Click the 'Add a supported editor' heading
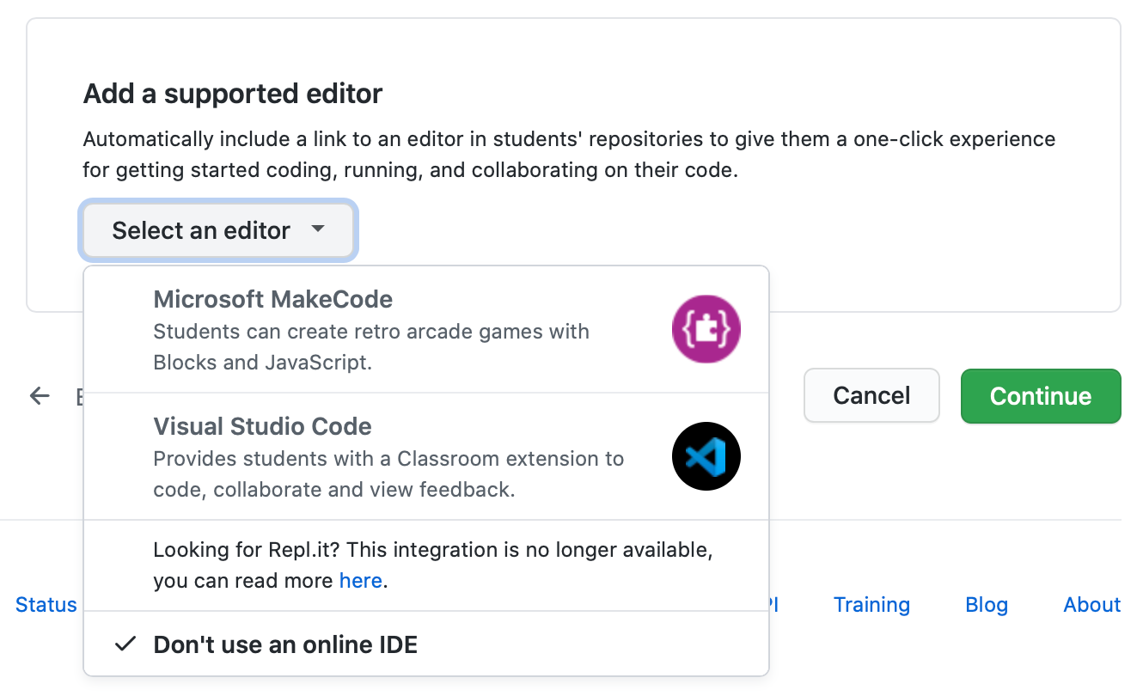This screenshot has height=696, width=1143. pyautogui.click(x=233, y=94)
